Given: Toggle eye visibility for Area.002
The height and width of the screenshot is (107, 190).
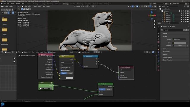Looking at the screenshot, I should pyautogui.click(x=184, y=17).
